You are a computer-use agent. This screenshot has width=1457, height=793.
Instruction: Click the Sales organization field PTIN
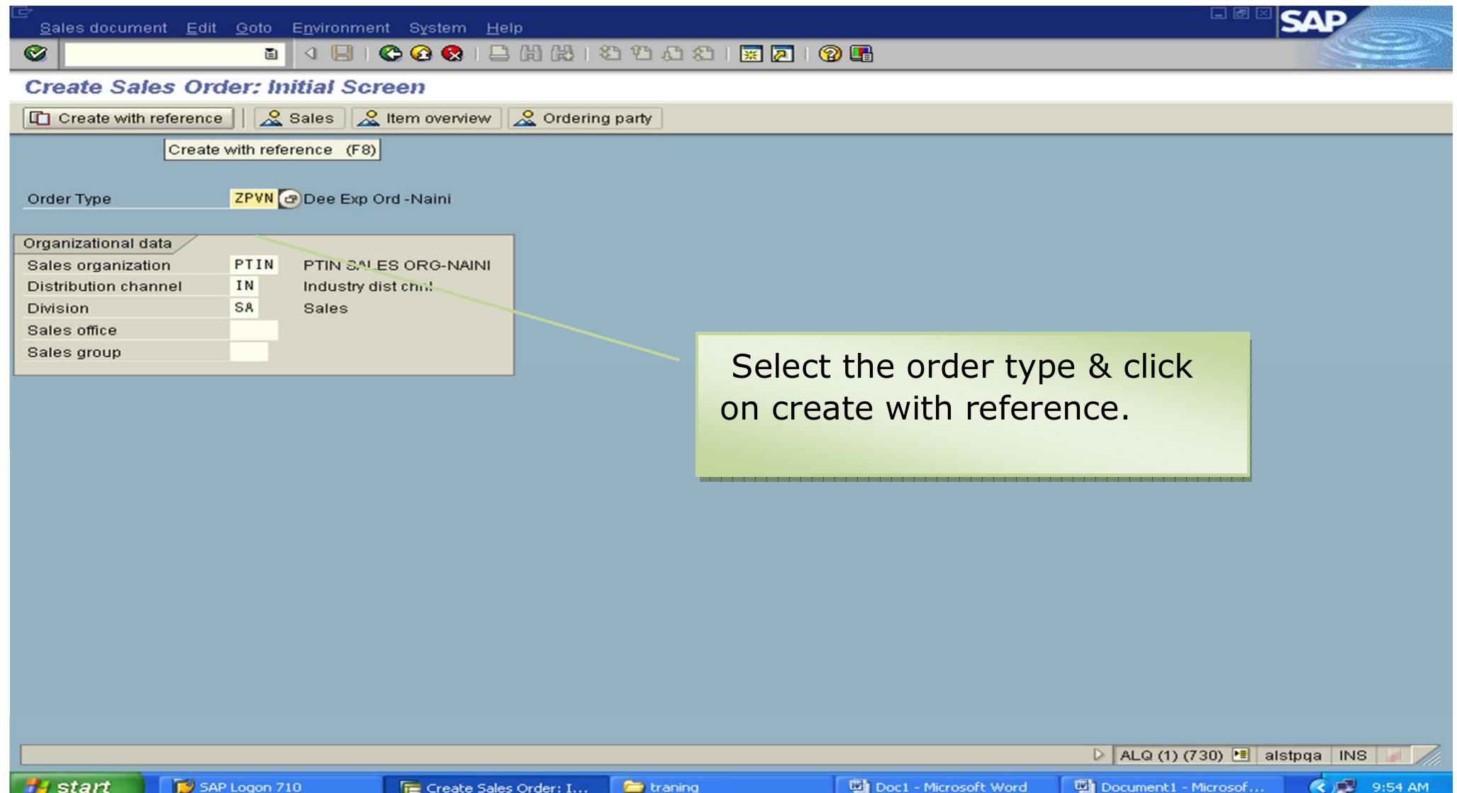pos(254,265)
